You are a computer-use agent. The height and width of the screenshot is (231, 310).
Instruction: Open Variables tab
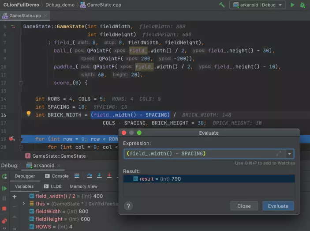24,186
